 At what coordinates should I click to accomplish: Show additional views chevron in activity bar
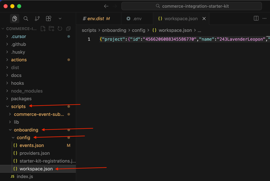click(60, 18)
